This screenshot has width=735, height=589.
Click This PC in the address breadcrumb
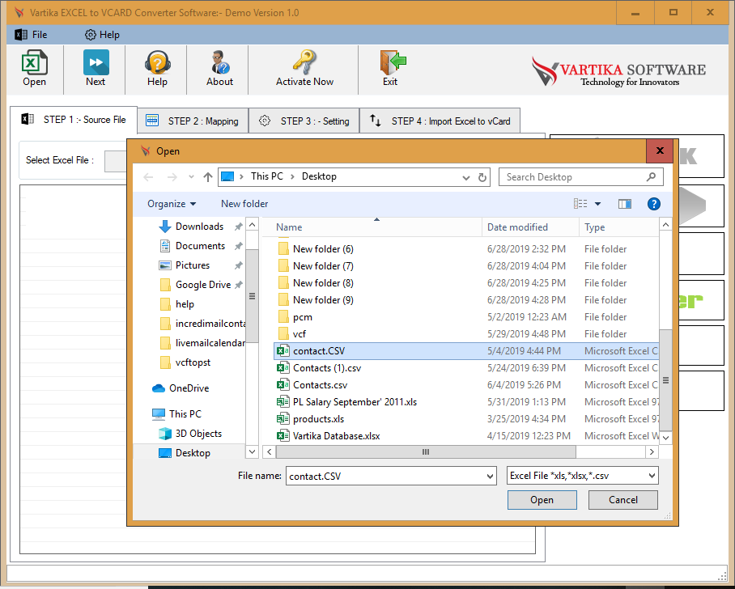point(266,176)
